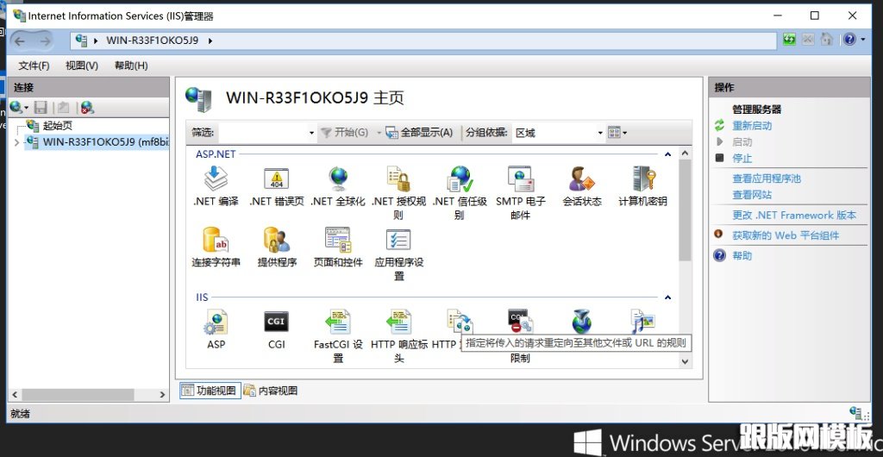Viewport: 883px width, 457px height.
Task: Open the help icon dropdown arrow
Action: [862, 40]
